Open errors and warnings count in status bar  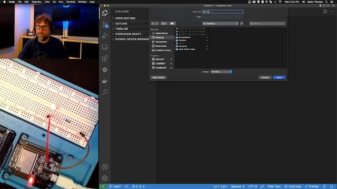(x=138, y=186)
